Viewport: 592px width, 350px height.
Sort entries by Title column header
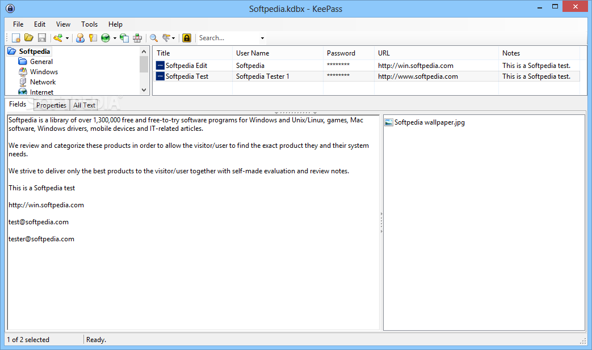click(x=192, y=53)
